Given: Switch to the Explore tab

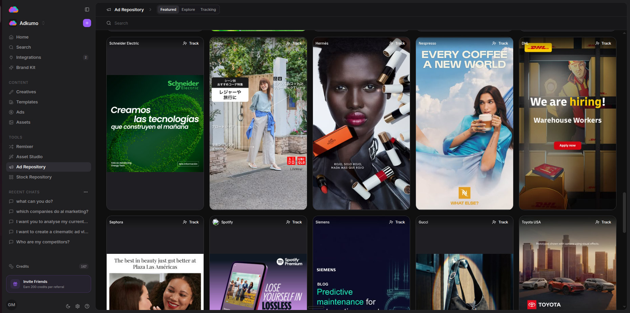Looking at the screenshot, I should point(188,9).
